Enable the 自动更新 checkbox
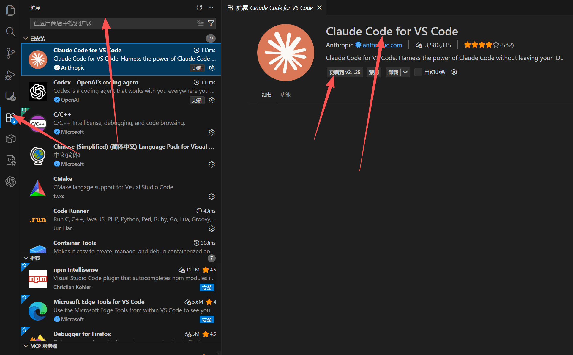The image size is (573, 355). tap(418, 72)
